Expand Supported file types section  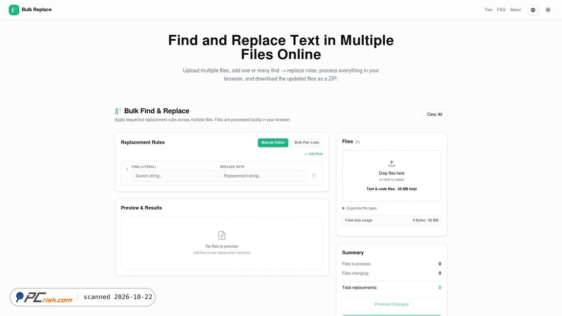(360, 208)
